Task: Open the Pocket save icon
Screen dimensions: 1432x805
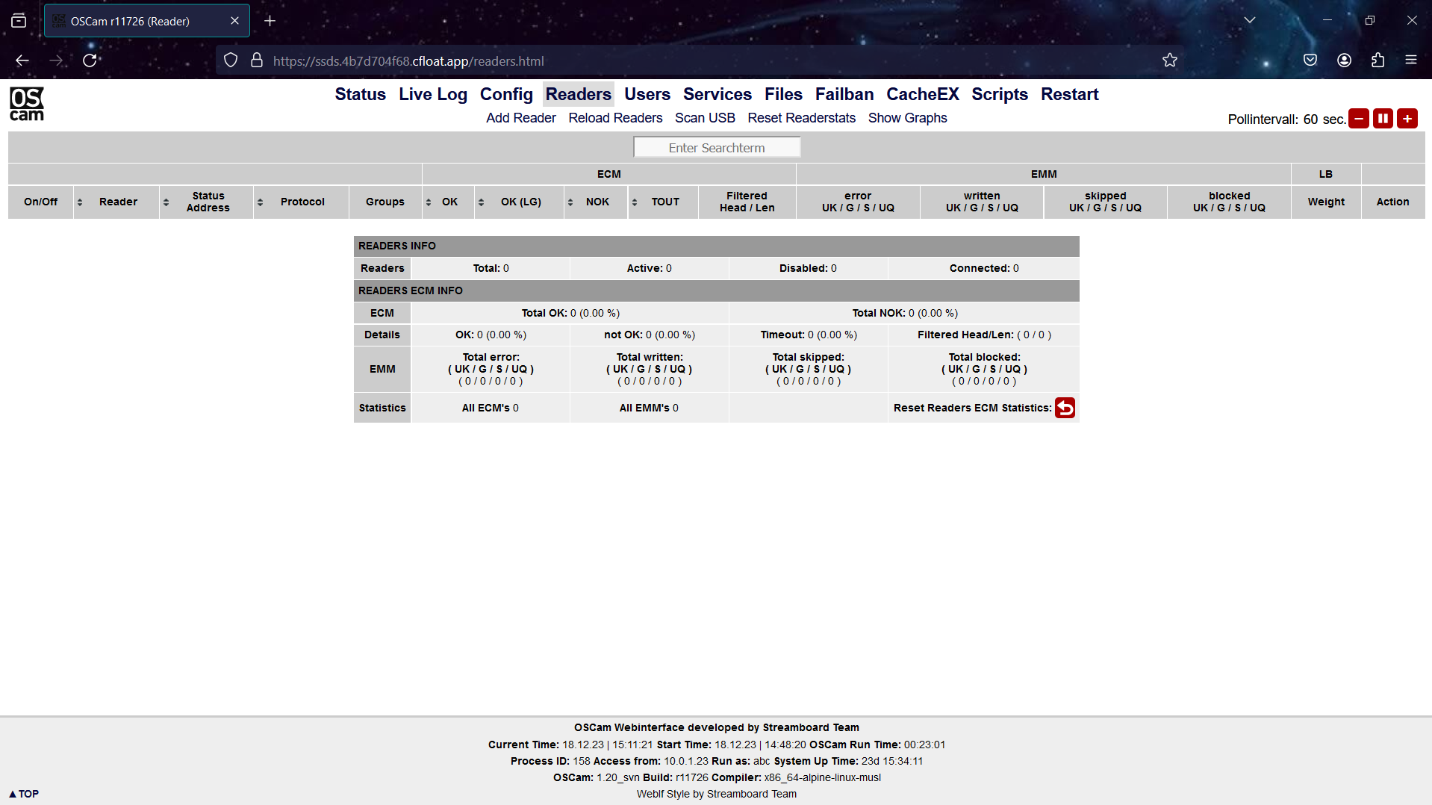Action: 1310,60
